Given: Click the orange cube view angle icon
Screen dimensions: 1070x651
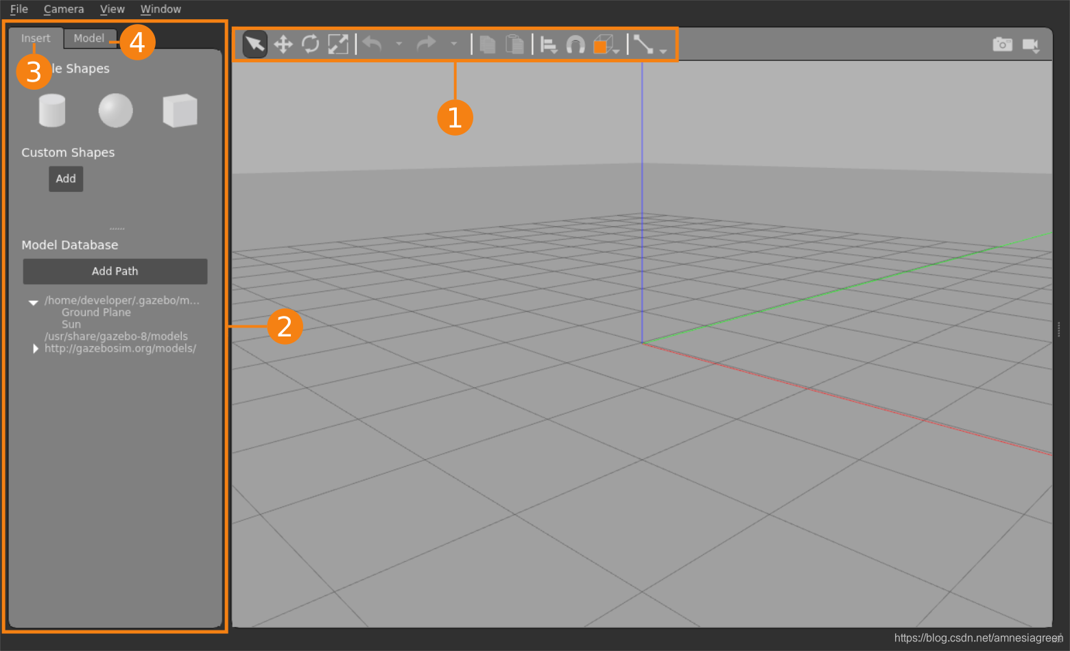Looking at the screenshot, I should click(603, 45).
